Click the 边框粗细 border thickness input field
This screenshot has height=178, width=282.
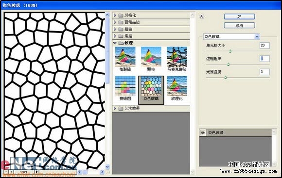tap(264, 59)
